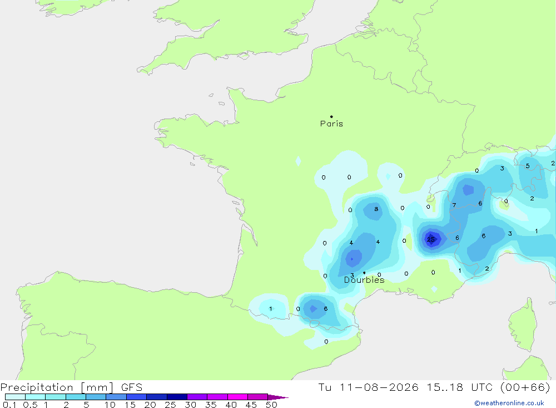Image resolution: width=556 pixels, height=408 pixels.
Task: Pick the legend swatch between 2 and 5
Action: tap(76, 397)
